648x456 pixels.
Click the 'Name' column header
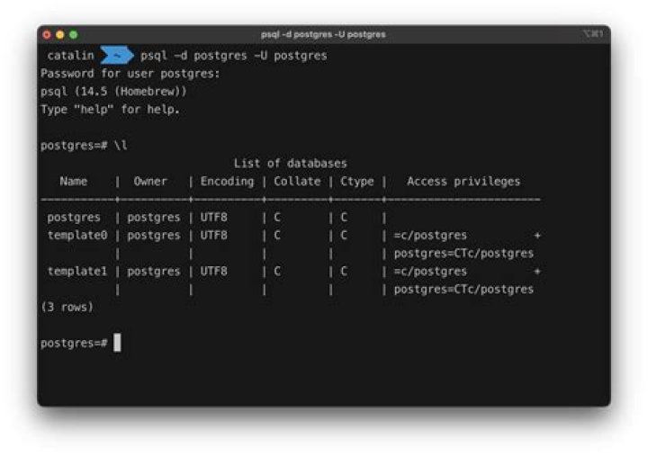[x=73, y=182]
